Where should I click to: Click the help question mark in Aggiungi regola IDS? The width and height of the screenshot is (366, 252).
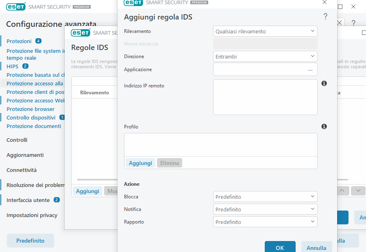[325, 17]
